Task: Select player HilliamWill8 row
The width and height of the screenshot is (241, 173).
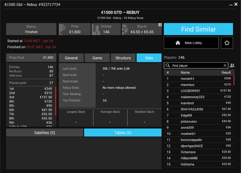Action: pos(199,158)
